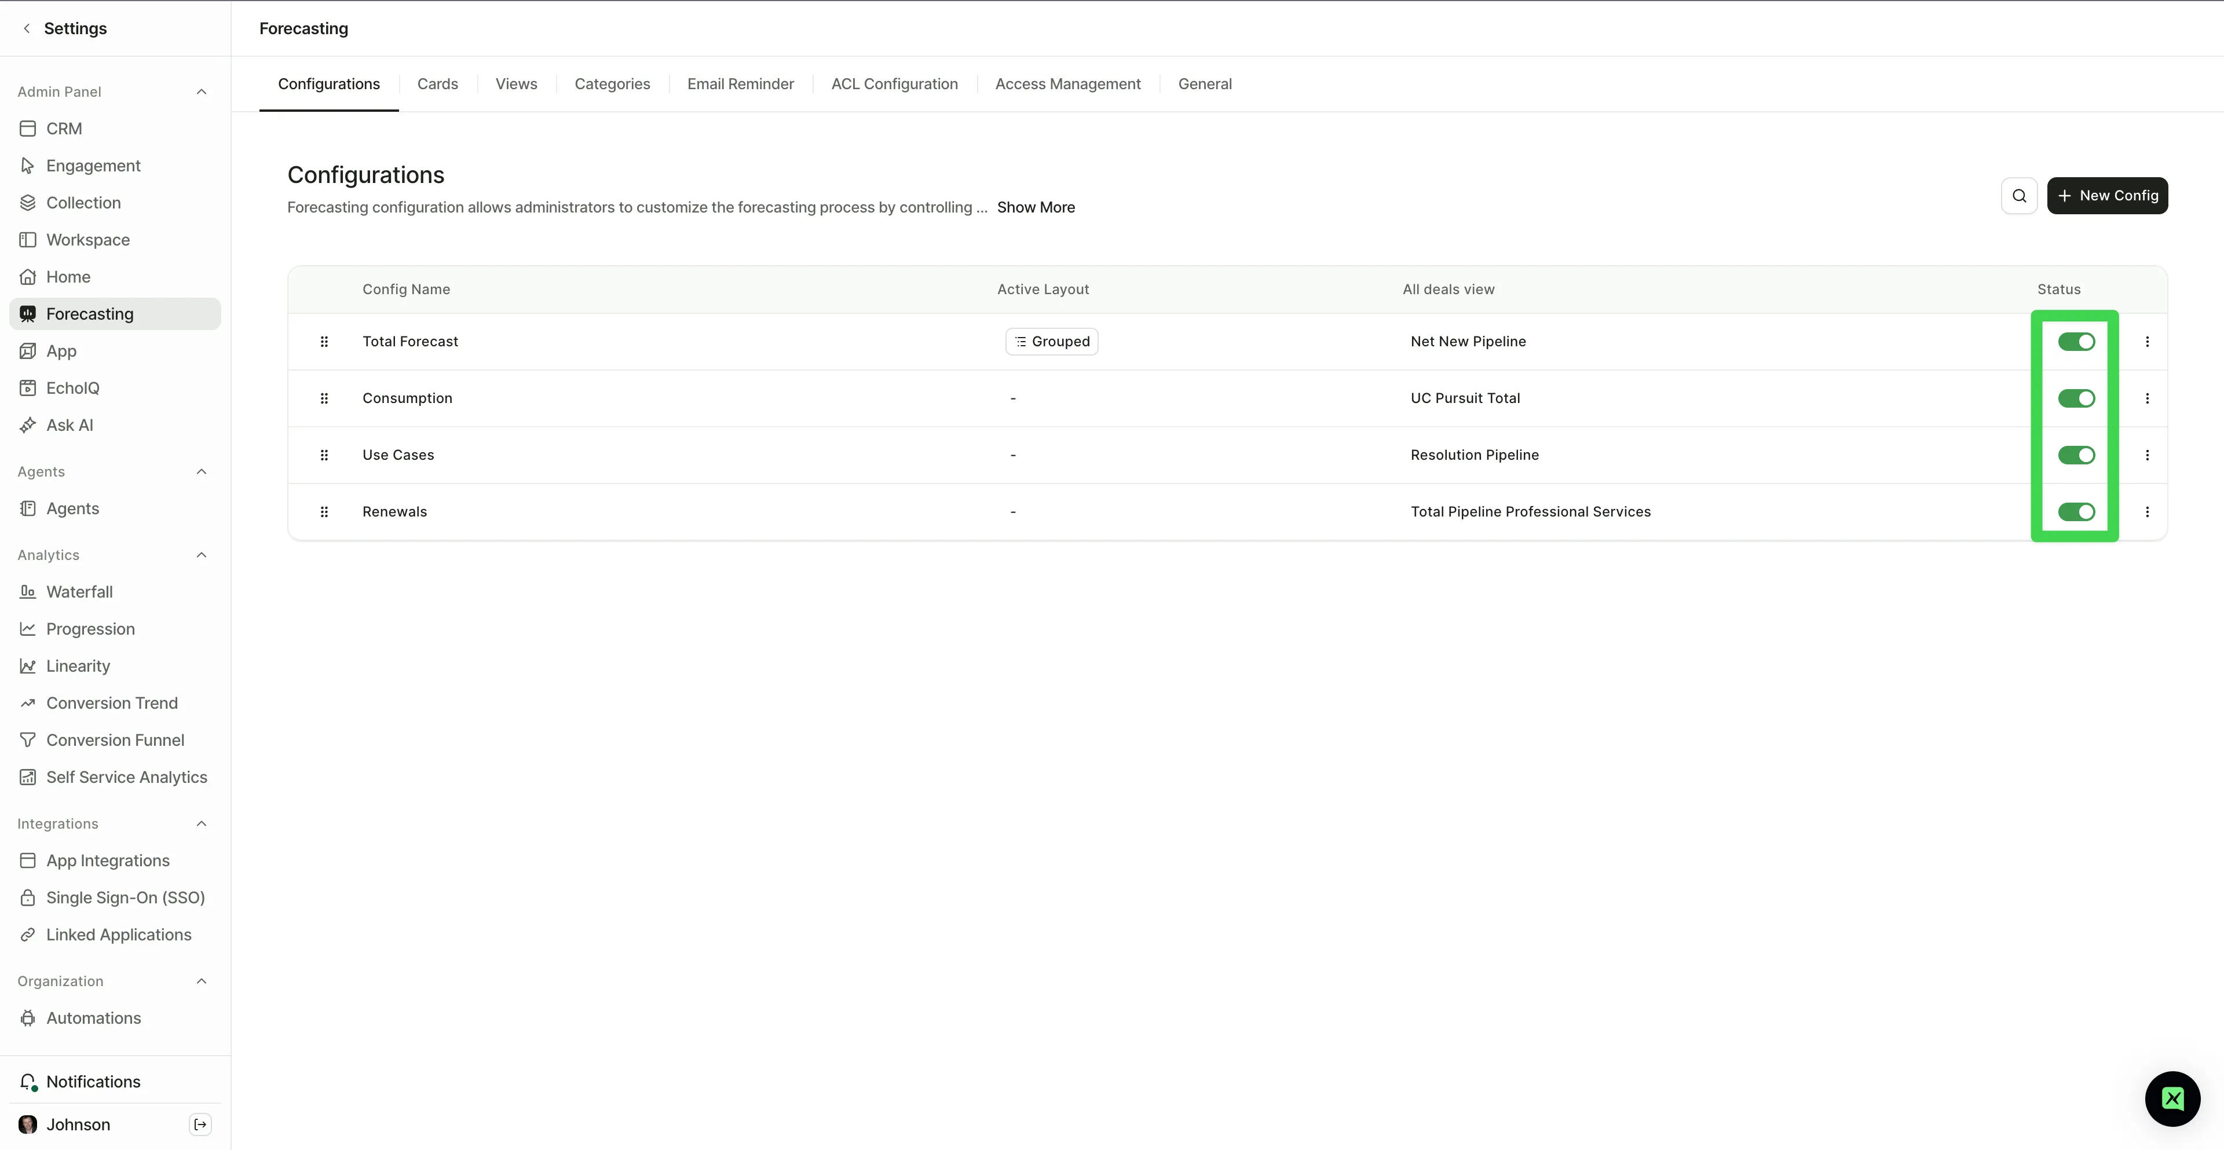Open the Automations robot icon
This screenshot has width=2224, height=1150.
(28, 1019)
